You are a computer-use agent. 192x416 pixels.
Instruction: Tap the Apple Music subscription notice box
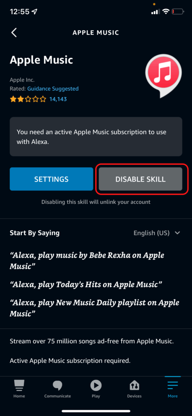tap(96, 136)
